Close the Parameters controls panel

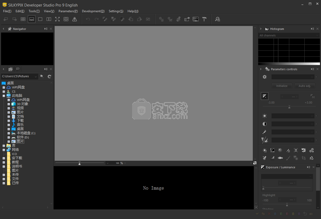[317, 69]
